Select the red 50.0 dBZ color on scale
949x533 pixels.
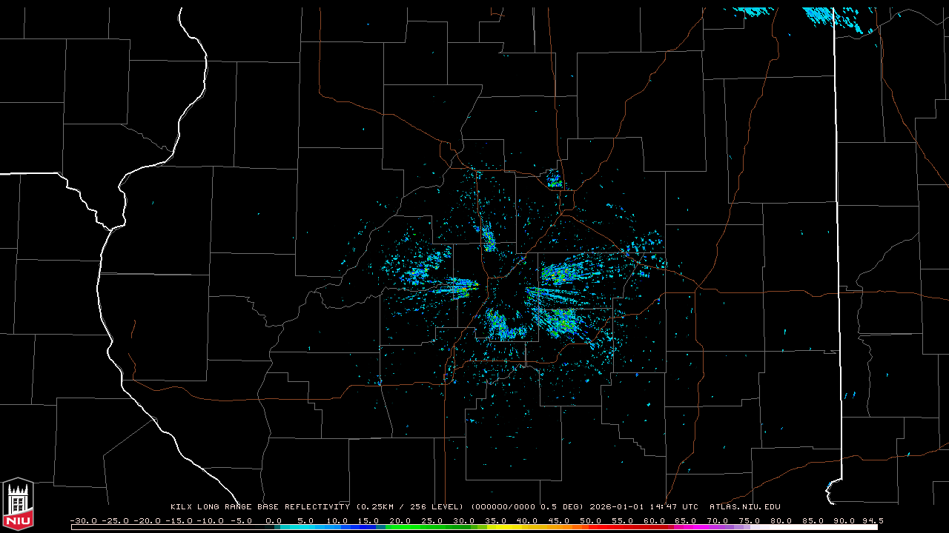pyautogui.click(x=590, y=527)
